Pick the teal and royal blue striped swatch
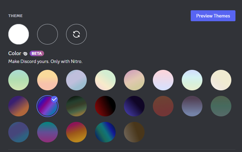Image resolution: width=242 pixels, height=152 pixels. pyautogui.click(x=105, y=132)
